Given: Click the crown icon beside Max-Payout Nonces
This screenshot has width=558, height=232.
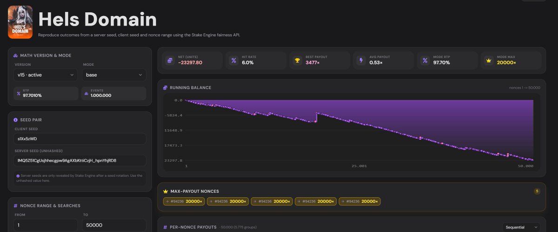Looking at the screenshot, I should 166,191.
